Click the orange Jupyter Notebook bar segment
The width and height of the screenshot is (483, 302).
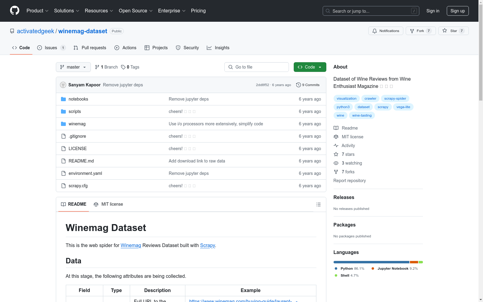coord(414,262)
